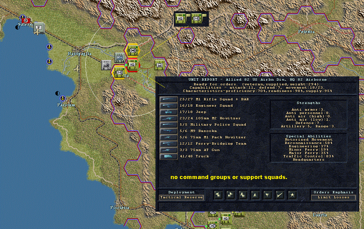Click the 17/18 Jeep line
The width and height of the screenshot is (364, 229).
(193, 112)
